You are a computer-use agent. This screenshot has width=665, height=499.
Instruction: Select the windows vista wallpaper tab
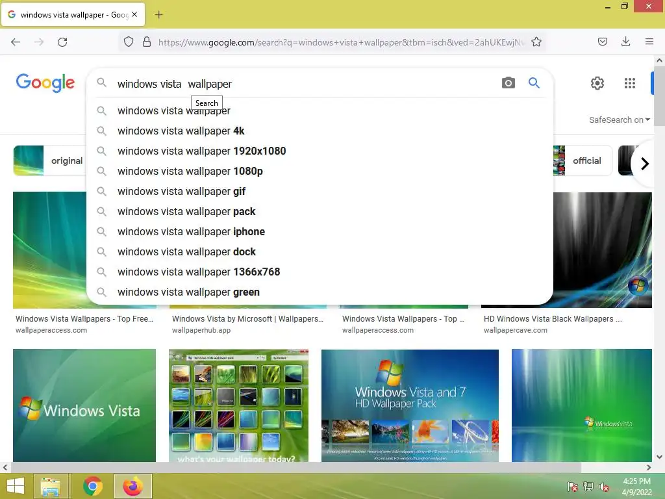pyautogui.click(x=73, y=15)
